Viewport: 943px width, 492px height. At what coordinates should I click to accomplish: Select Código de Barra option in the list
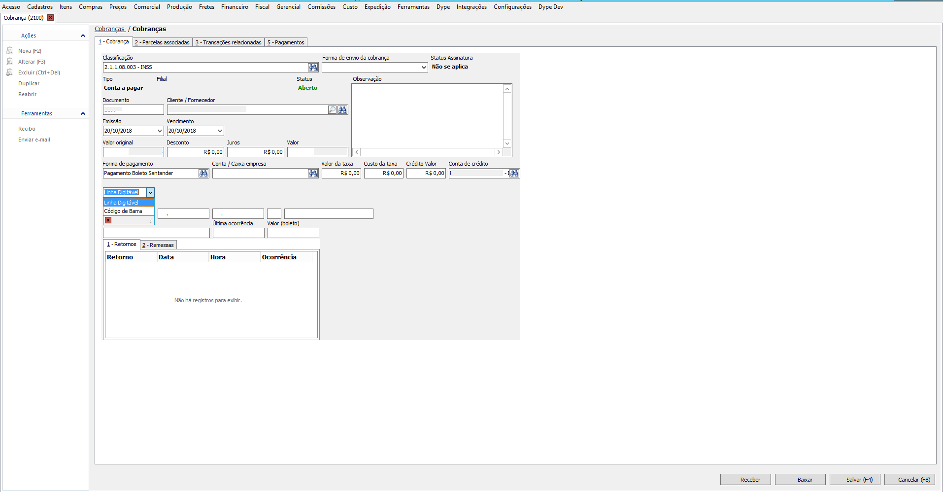(x=129, y=211)
